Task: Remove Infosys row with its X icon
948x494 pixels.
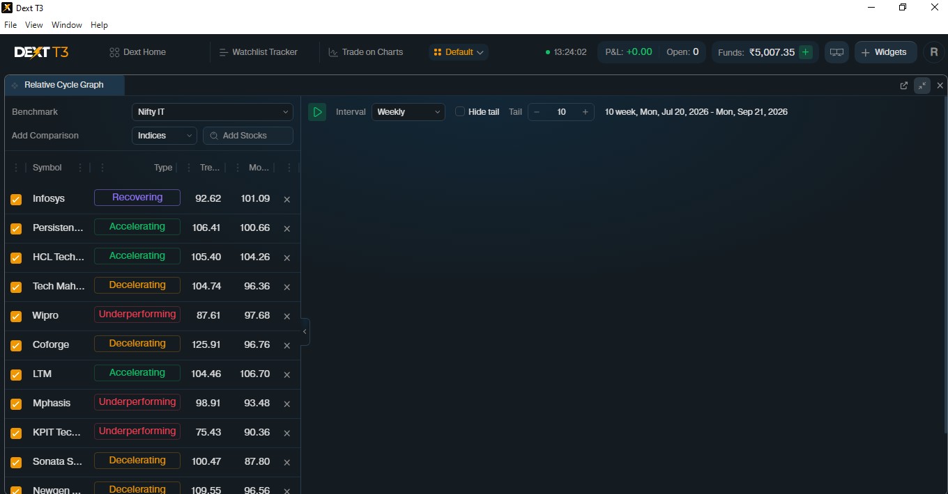Action: (x=286, y=200)
